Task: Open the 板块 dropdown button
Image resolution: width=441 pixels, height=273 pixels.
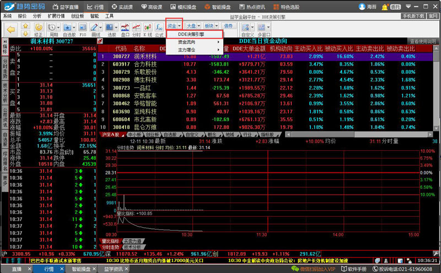Action: pyautogui.click(x=211, y=26)
